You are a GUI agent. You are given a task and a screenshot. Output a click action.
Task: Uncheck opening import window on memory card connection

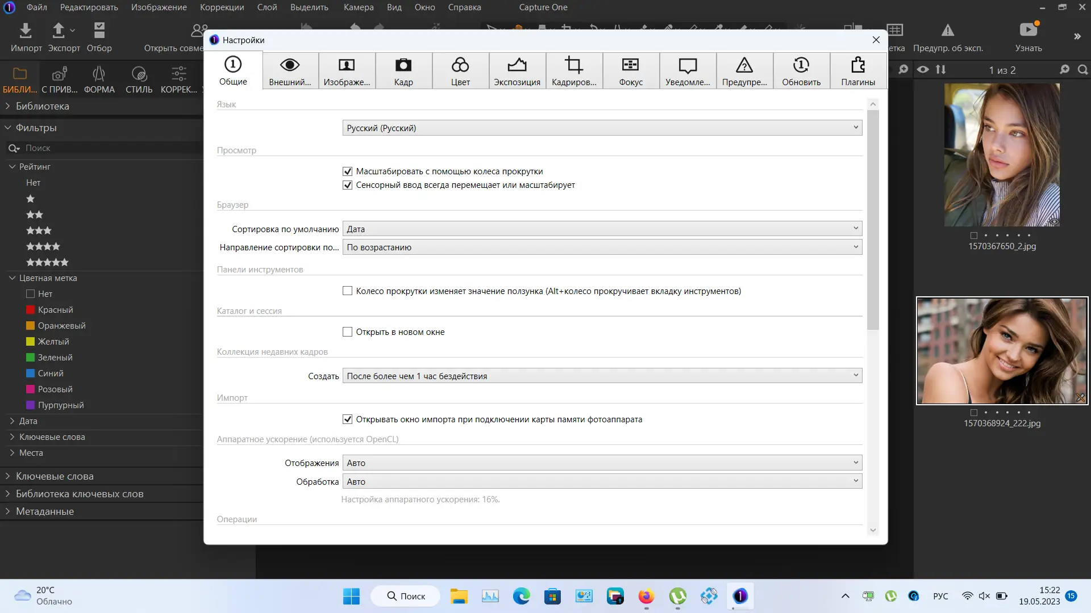pyautogui.click(x=348, y=419)
